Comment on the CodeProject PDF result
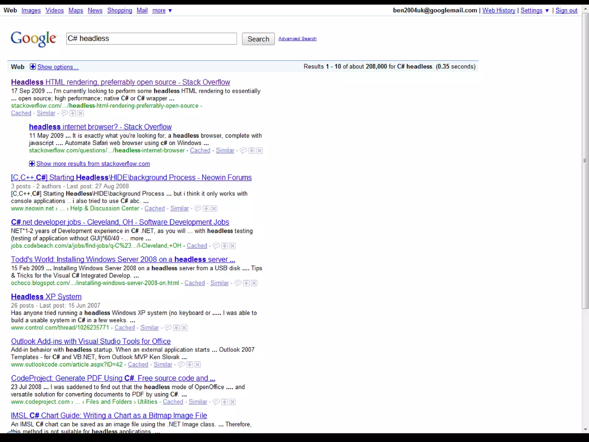This screenshot has height=442, width=589. [x=216, y=402]
